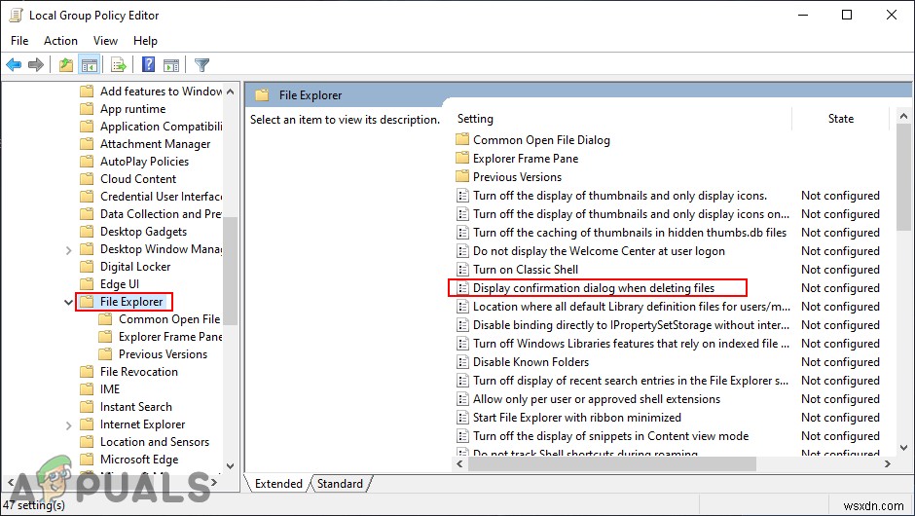The height and width of the screenshot is (516, 915).
Task: Open the Help menu
Action: tap(145, 40)
